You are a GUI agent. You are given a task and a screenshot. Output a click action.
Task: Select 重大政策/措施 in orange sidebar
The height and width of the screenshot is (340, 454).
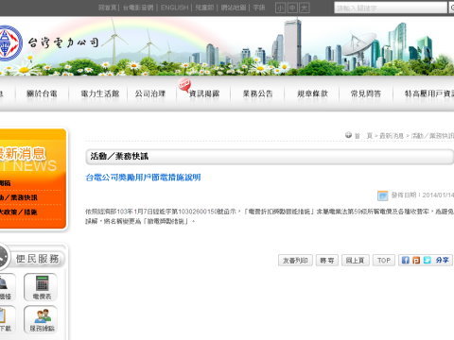click(18, 212)
